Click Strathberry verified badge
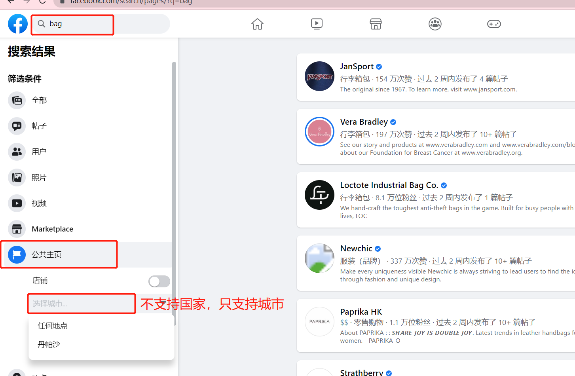The image size is (575, 376). (389, 373)
